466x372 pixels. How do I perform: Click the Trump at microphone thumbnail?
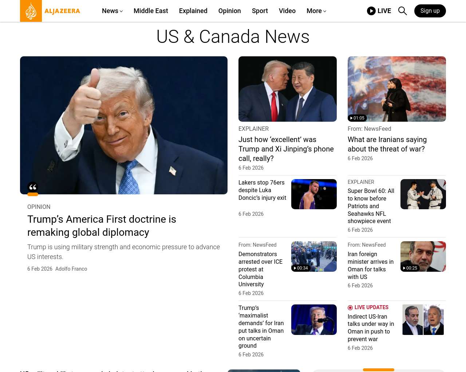click(314, 320)
